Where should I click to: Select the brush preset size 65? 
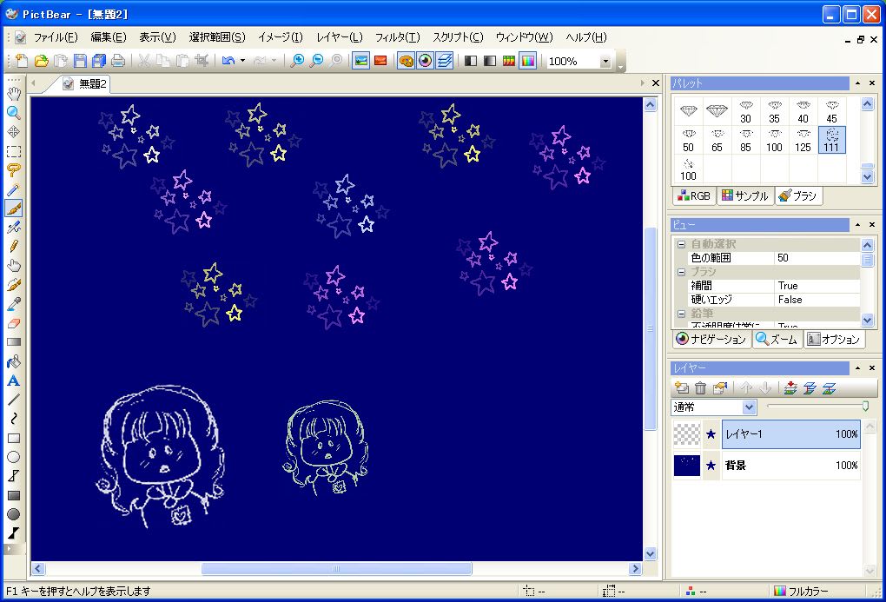click(717, 141)
